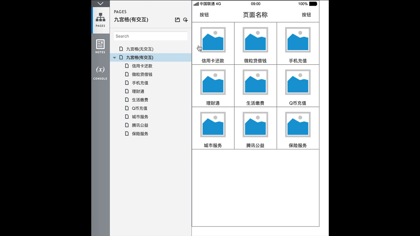The width and height of the screenshot is (420, 236).
Task: Tap the Q币充值 grid image
Action: tap(298, 82)
